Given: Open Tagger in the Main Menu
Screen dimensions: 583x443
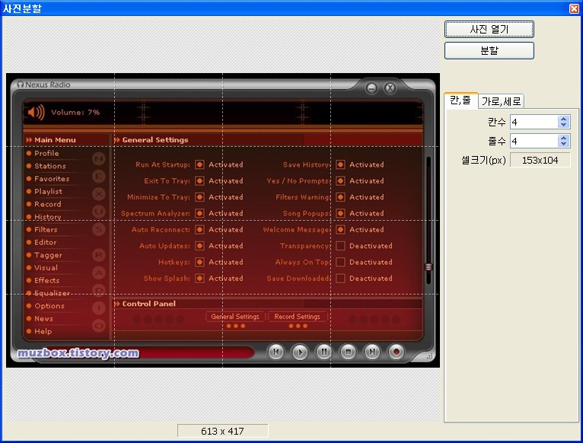Looking at the screenshot, I should pos(49,255).
